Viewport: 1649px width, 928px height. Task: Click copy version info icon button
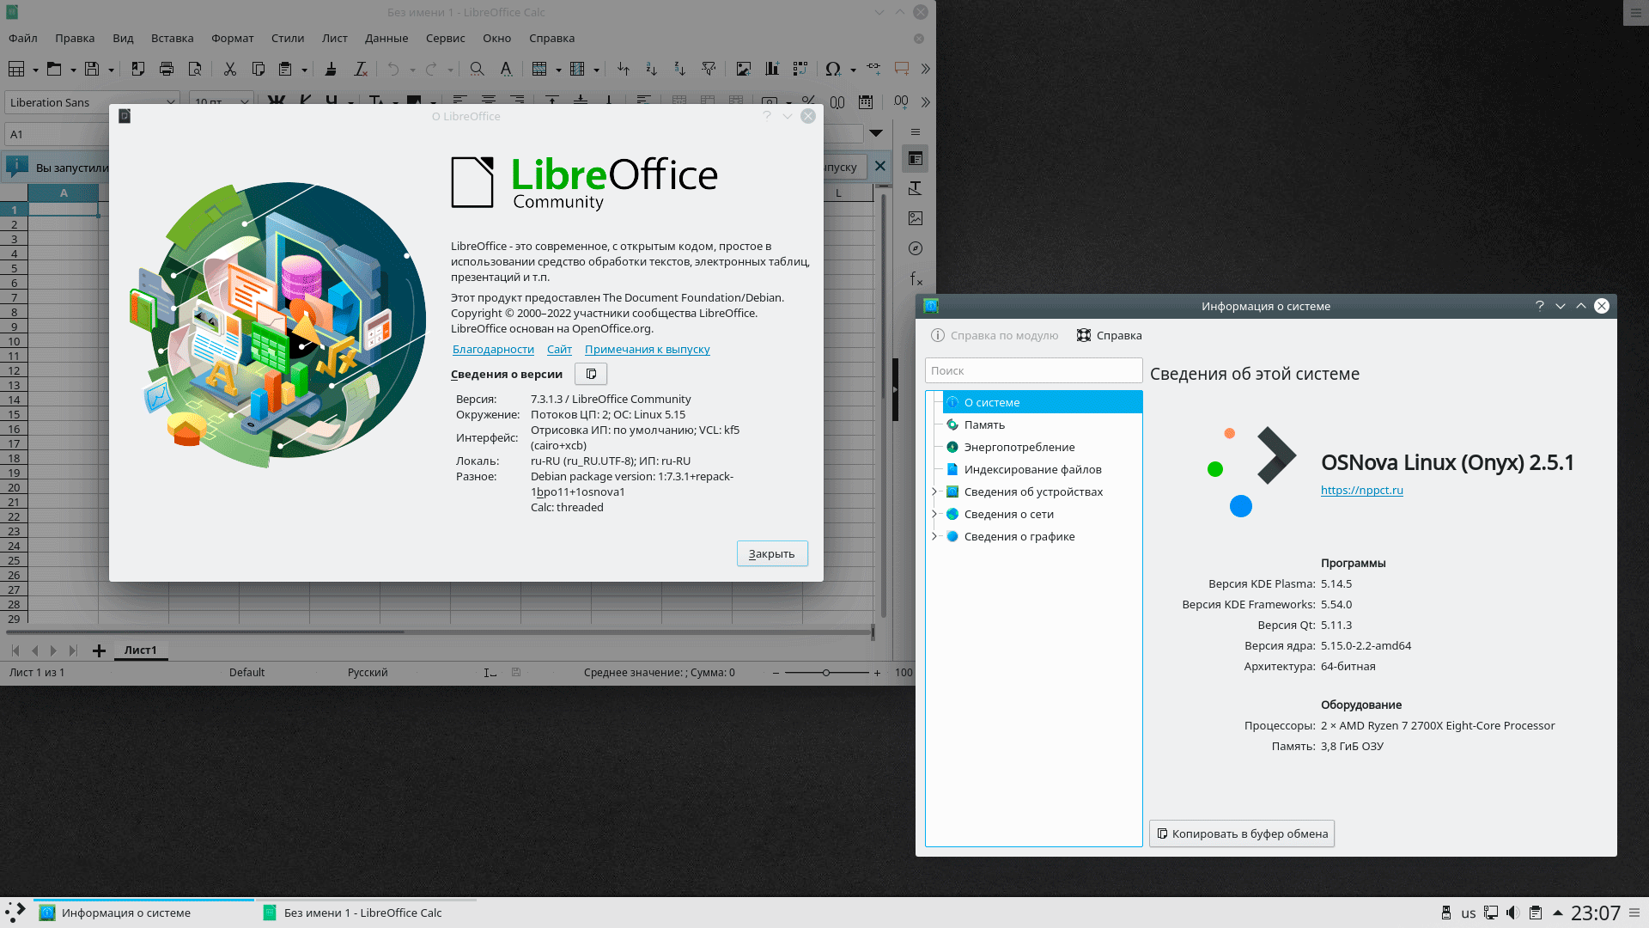pos(591,374)
